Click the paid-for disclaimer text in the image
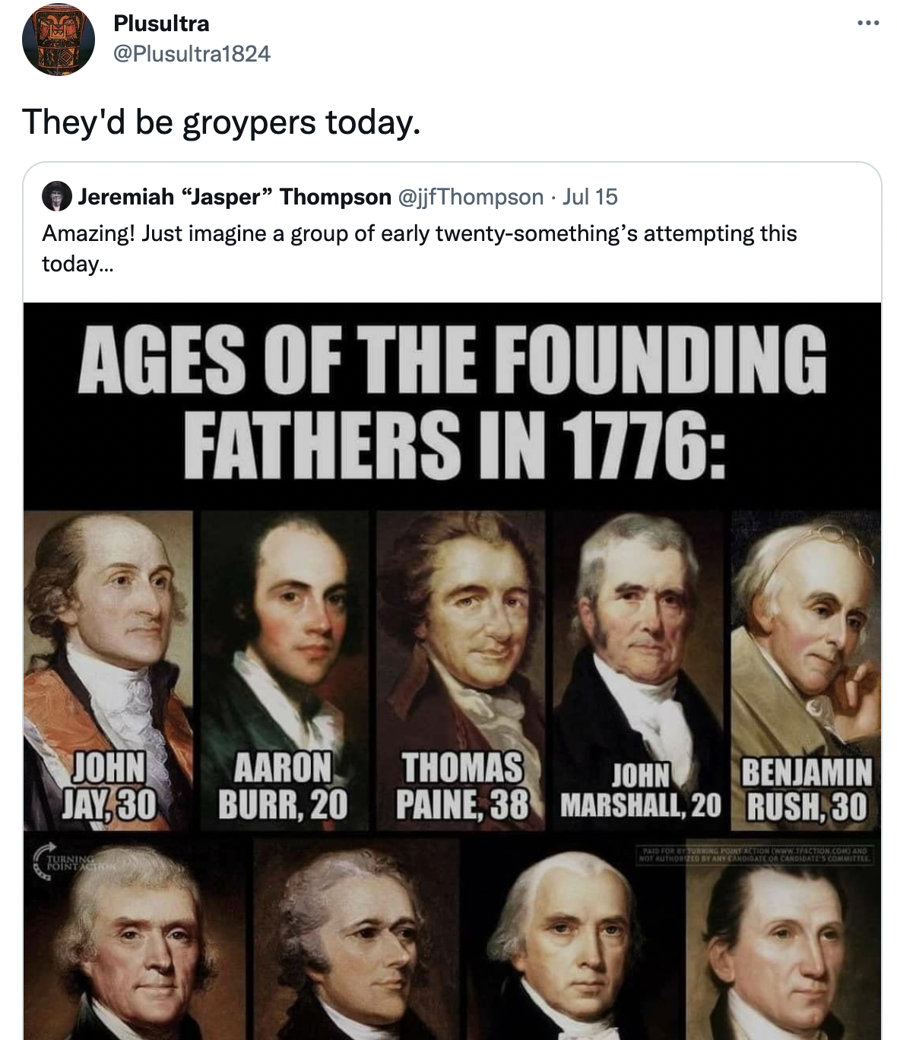 756,854
